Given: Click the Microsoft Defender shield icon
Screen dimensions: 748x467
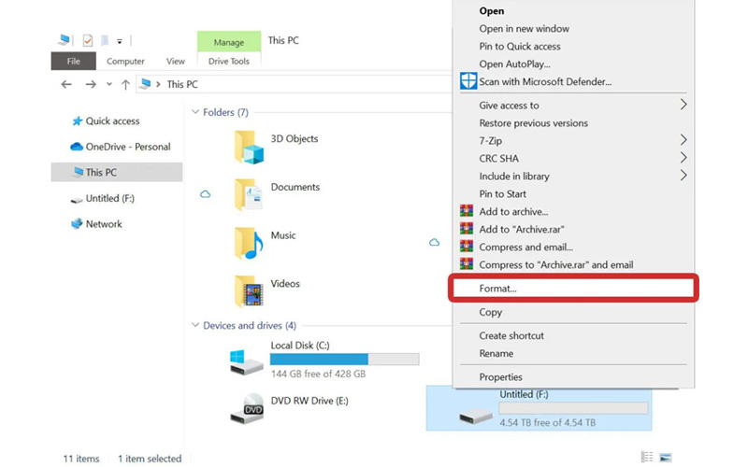Looking at the screenshot, I should 468,81.
